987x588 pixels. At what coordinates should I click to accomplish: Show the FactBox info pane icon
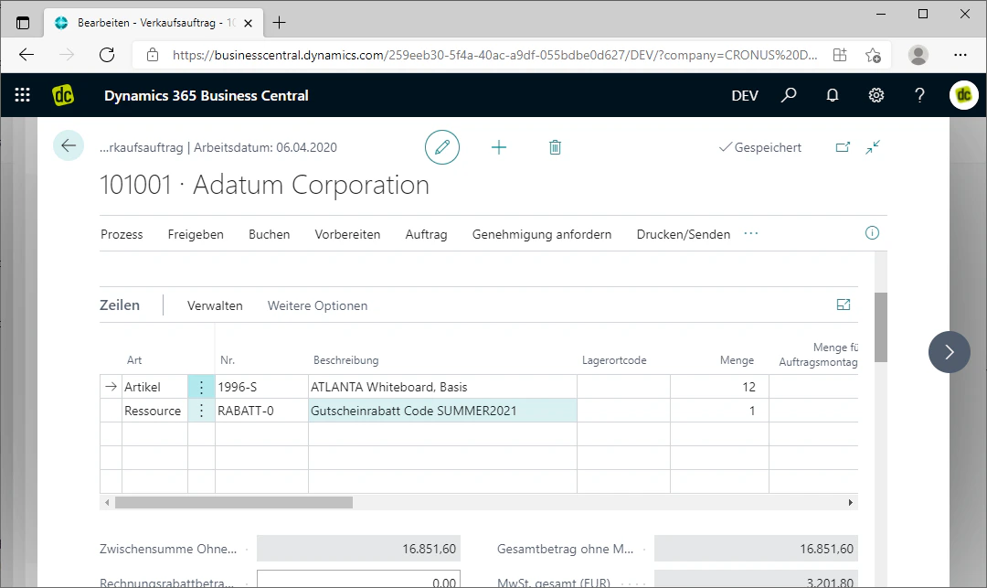coord(872,233)
